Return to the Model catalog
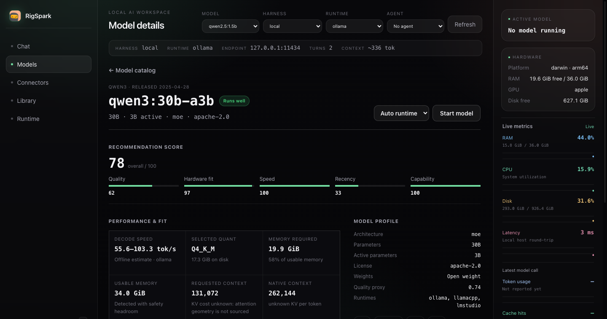Viewport: 607px width, 319px height. coord(132,70)
